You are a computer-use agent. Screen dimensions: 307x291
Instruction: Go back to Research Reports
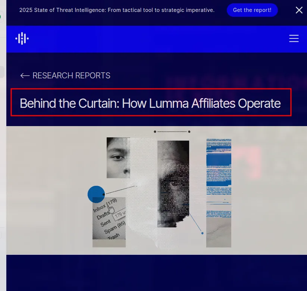pos(65,76)
